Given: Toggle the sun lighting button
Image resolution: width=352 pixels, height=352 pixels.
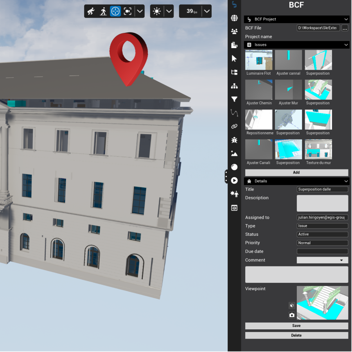Looking at the screenshot, I should point(157,11).
